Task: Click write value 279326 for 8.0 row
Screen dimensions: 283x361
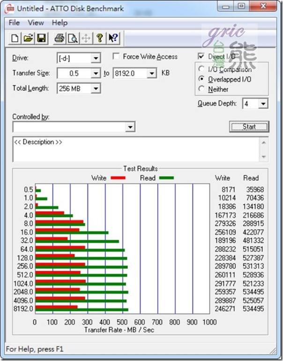Action: pos(225,224)
